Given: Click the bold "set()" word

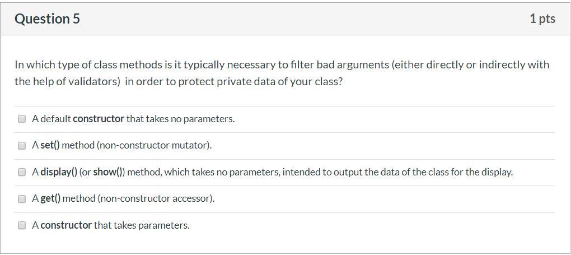Looking at the screenshot, I should pos(50,145).
